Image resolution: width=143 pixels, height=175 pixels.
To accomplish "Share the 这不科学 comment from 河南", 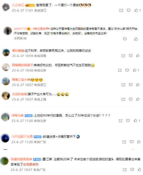I will point(123,56).
